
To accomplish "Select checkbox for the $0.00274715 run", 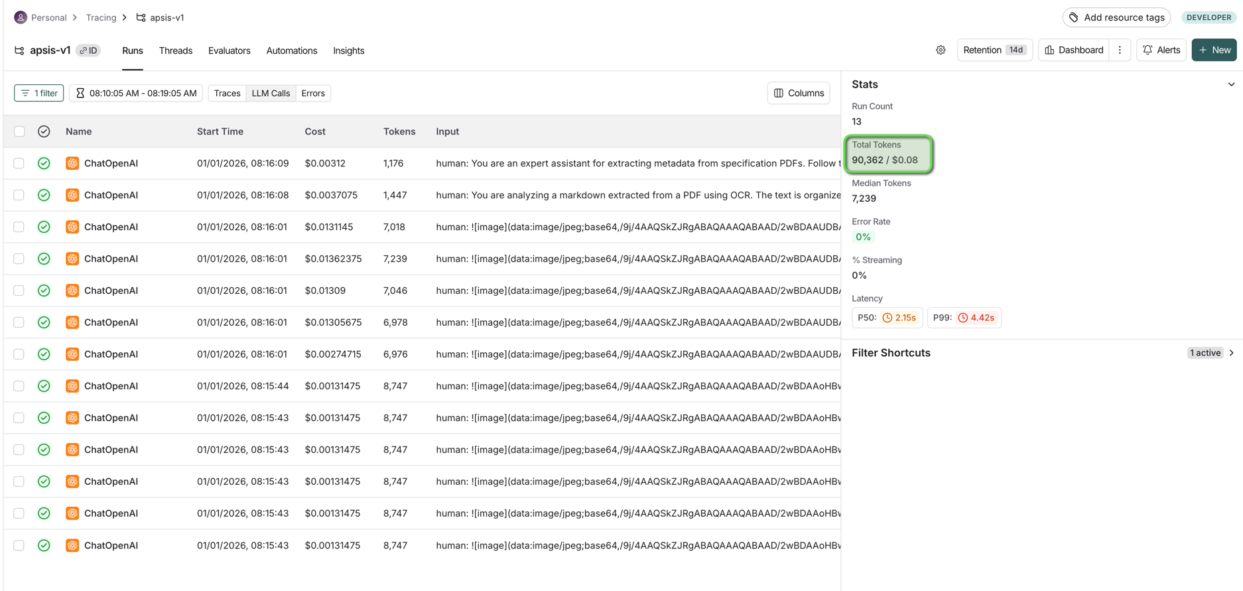I will tap(19, 354).
